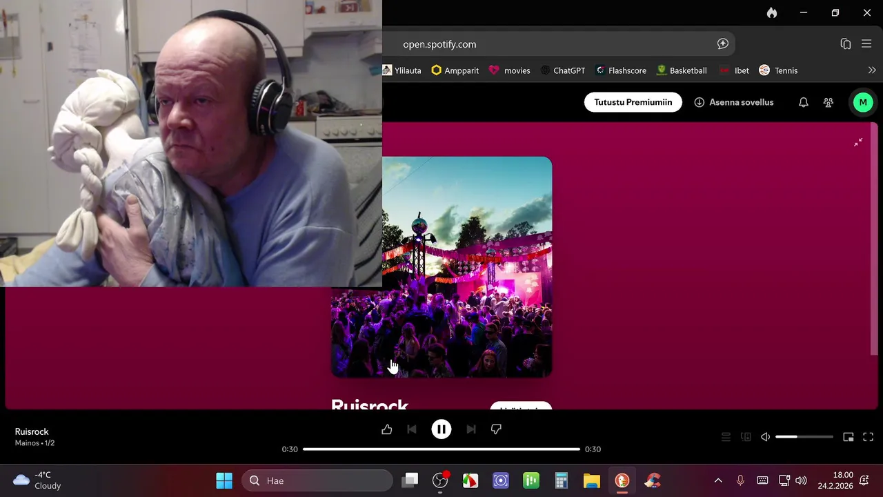Open do-not-disturb notification bell in tray
Image resolution: width=883 pixels, height=497 pixels.
(x=865, y=480)
